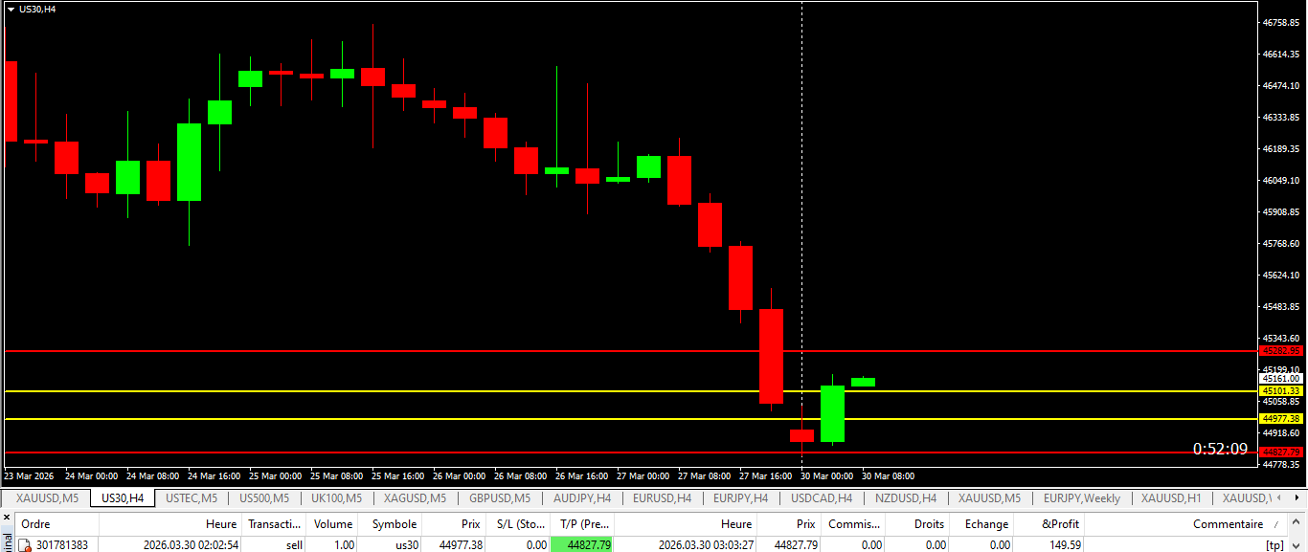The width and height of the screenshot is (1308, 552).
Task: Switch to the US30,H4 chart tab
Action: [123, 498]
